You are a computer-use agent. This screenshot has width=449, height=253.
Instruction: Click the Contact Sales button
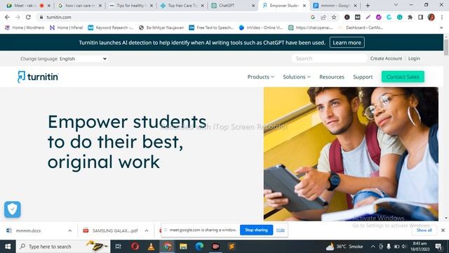403,77
